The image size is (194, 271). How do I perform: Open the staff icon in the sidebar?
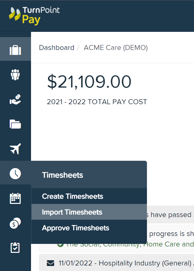[x=15, y=74]
